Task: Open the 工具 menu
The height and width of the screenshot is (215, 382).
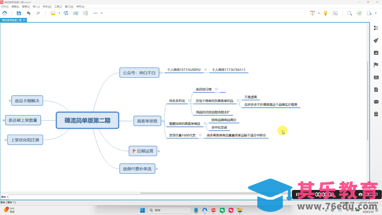Action: [x=58, y=6]
